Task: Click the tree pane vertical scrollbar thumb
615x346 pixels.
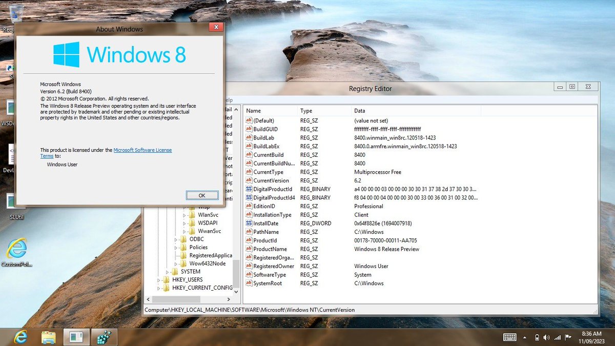Action: [x=236, y=274]
